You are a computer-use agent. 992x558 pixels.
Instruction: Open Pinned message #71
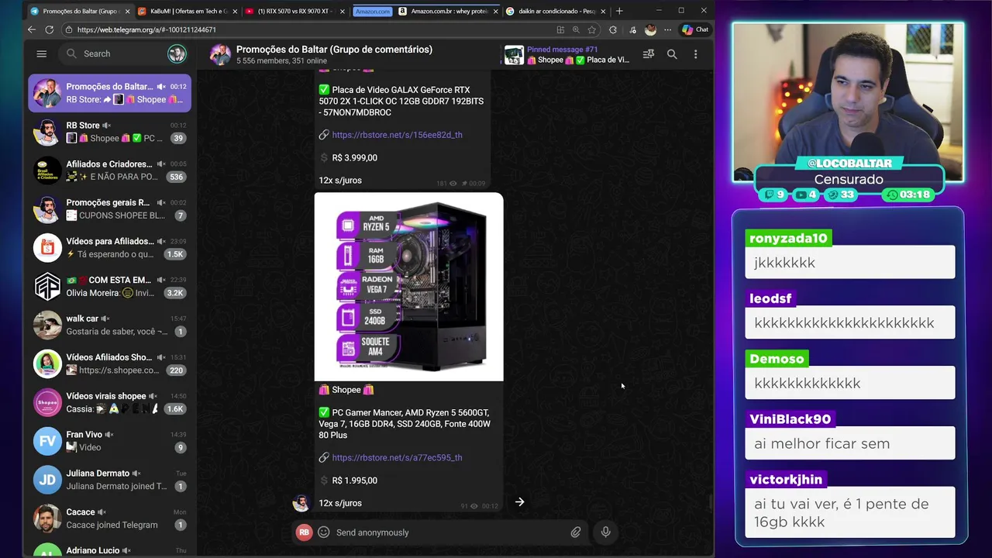[x=567, y=54]
